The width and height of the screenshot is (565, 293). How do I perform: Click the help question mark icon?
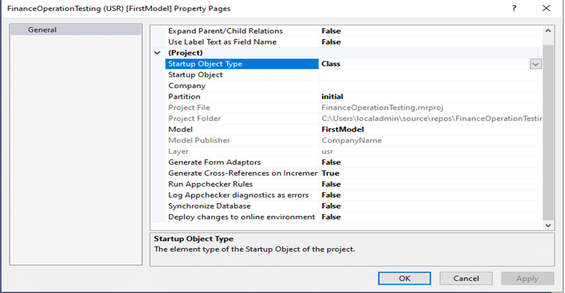(x=514, y=8)
